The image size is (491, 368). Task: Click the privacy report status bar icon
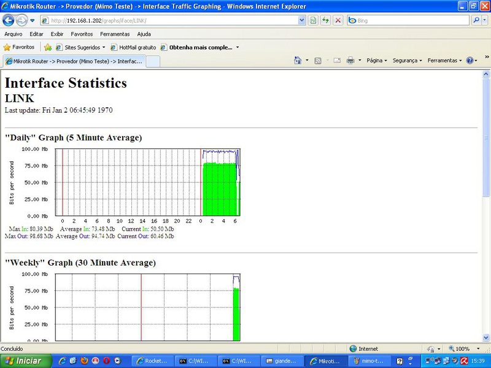431,348
